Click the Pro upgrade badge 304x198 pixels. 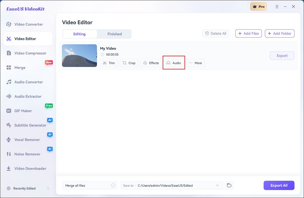[x=258, y=7]
